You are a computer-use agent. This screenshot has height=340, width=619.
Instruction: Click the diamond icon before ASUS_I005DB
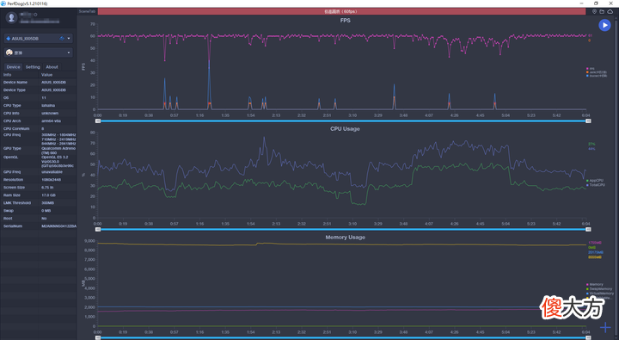(9, 39)
